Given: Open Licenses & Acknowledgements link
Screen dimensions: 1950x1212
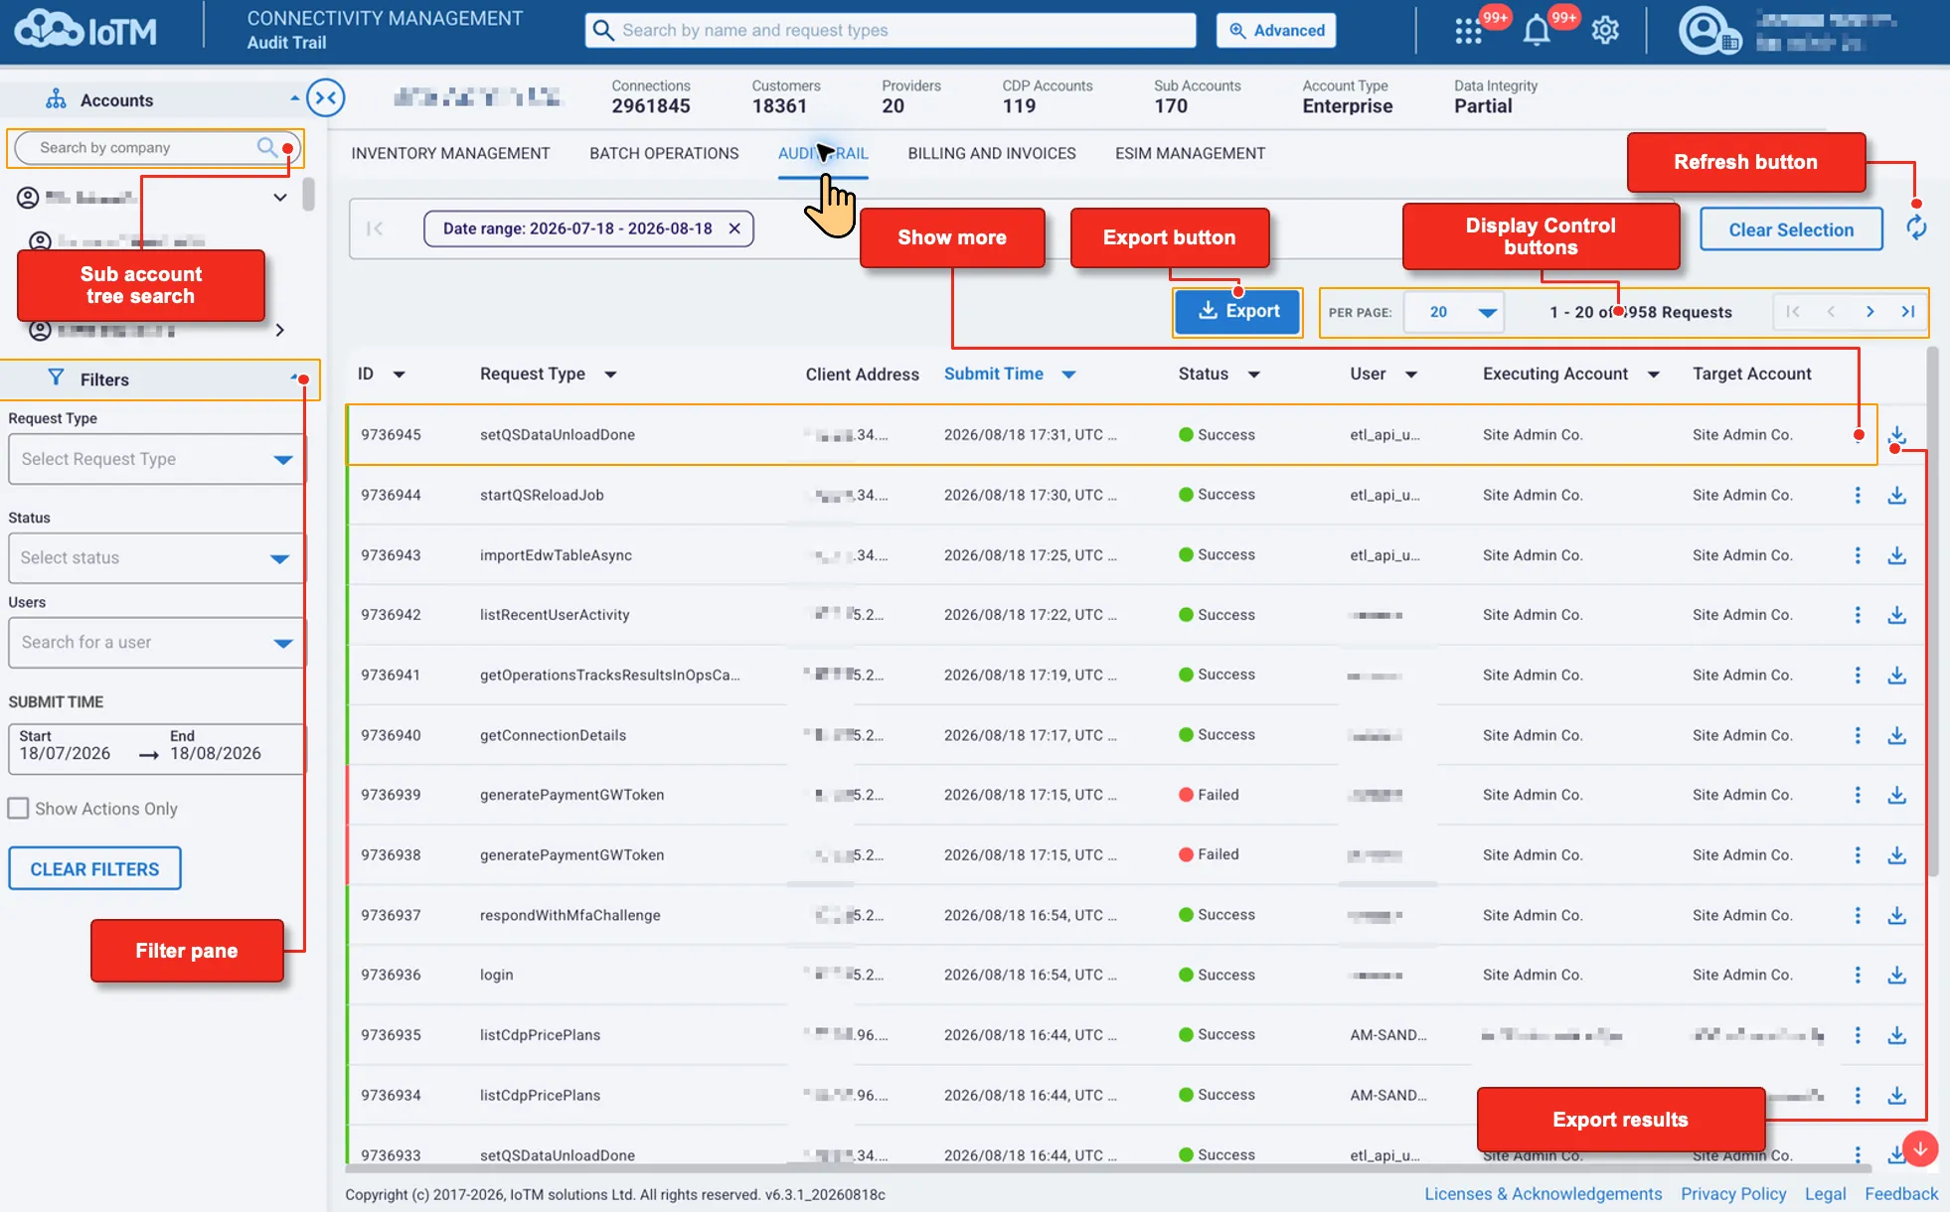Looking at the screenshot, I should click(1543, 1194).
